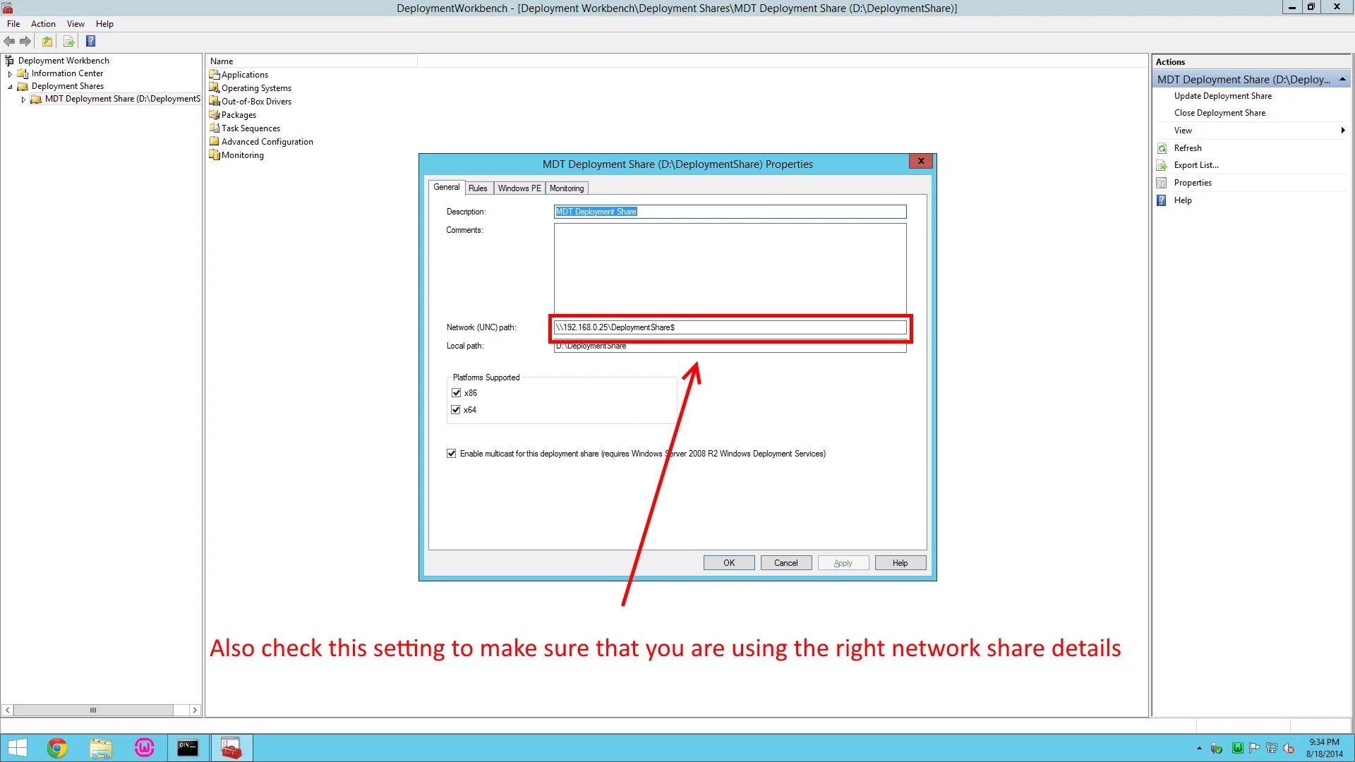Open File Explorer from the taskbar

pyautogui.click(x=101, y=748)
